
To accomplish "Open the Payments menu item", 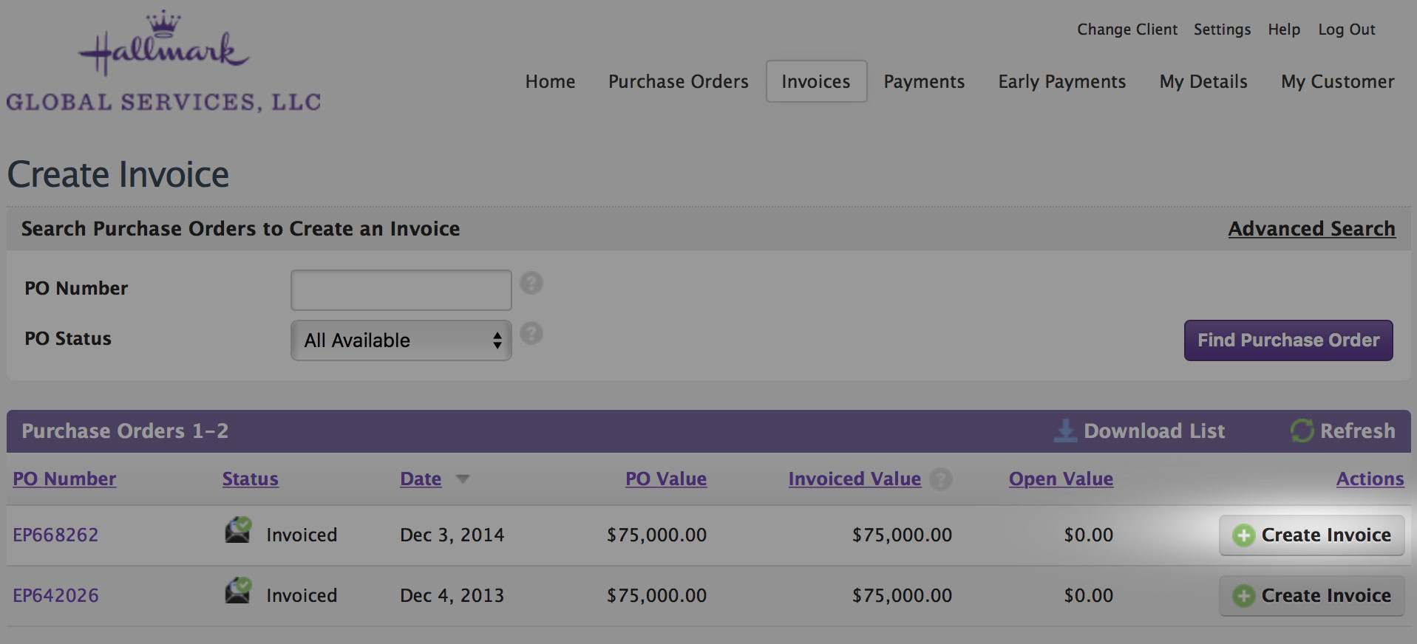I will pyautogui.click(x=924, y=81).
